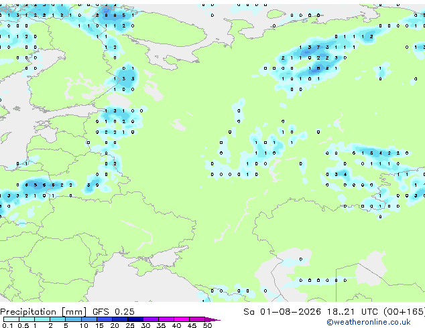The width and height of the screenshot is (425, 328).
Task: Click the '40' legend scale label
Action: pyautogui.click(x=176, y=325)
